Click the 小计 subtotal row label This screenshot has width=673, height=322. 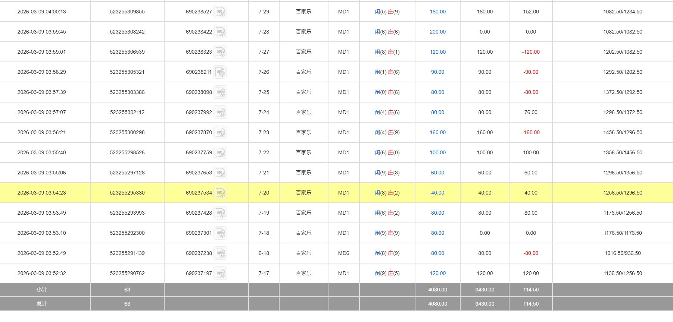click(x=41, y=290)
